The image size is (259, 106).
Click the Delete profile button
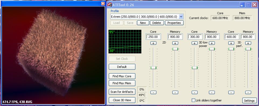click(x=157, y=23)
